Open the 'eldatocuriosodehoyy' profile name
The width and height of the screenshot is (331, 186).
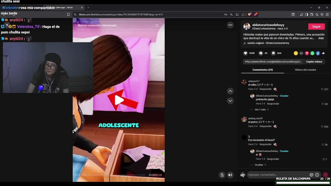[268, 25]
